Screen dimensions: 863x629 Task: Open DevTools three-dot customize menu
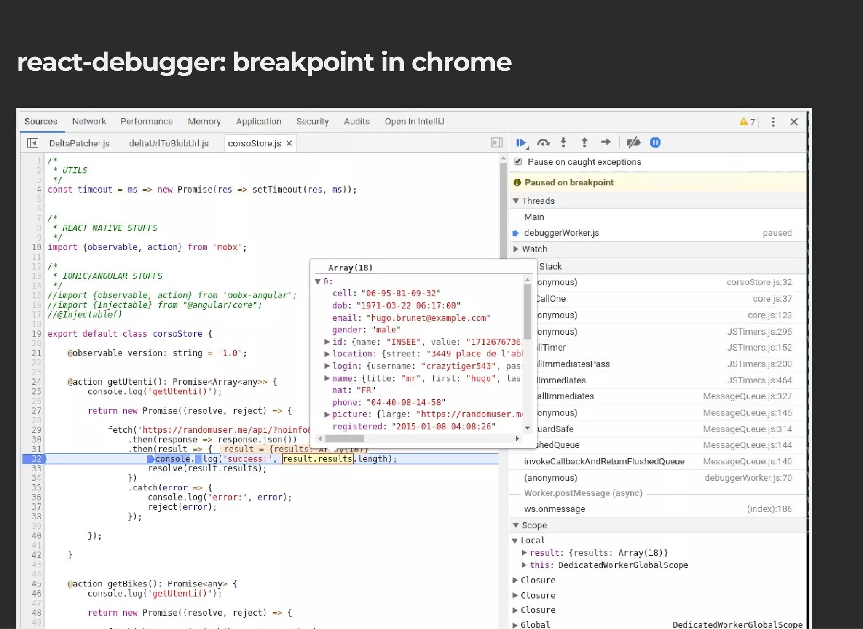(773, 122)
